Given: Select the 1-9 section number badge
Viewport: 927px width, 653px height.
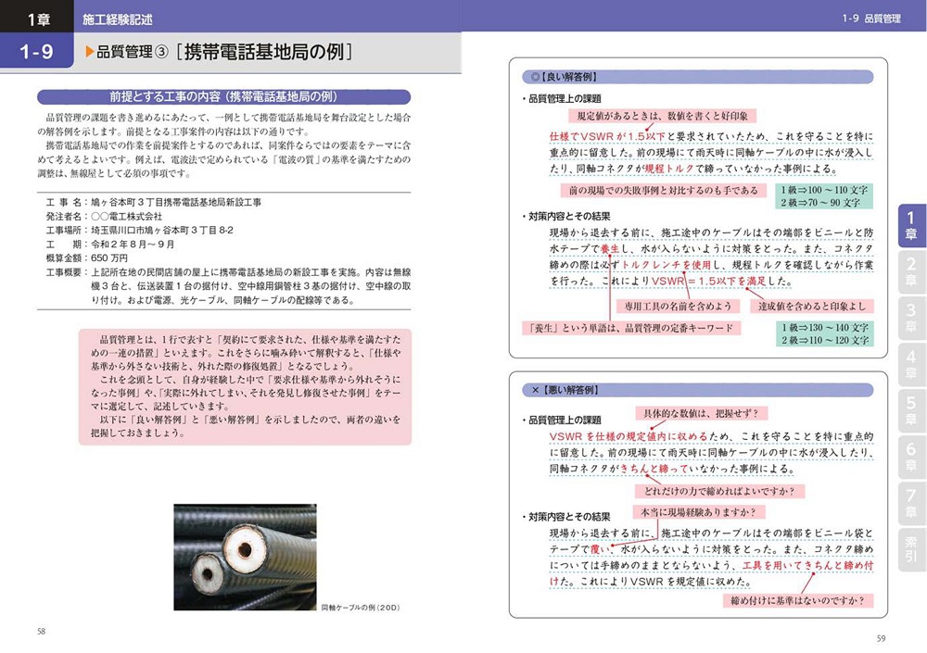Looking at the screenshot, I should click(37, 53).
